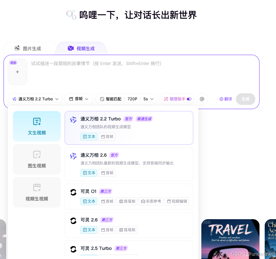Click the model selector logo icon in toolbar
Viewport: 276px width, 259px height.
coord(15,99)
